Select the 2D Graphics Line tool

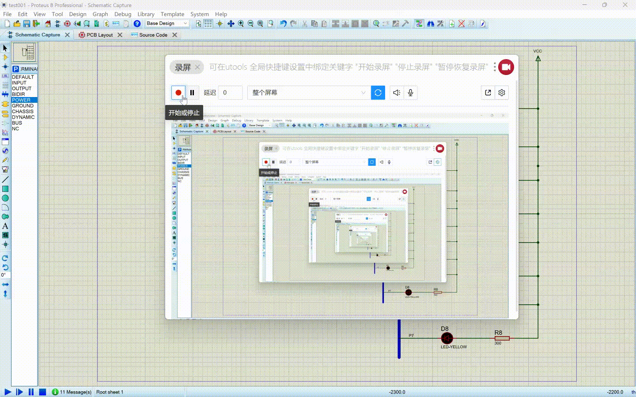coord(5,180)
